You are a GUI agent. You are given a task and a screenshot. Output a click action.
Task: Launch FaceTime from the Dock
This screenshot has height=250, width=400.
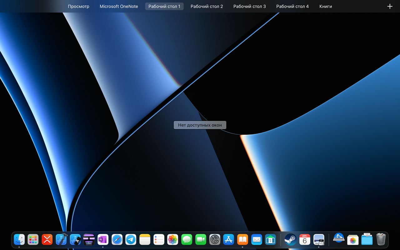[201, 240]
